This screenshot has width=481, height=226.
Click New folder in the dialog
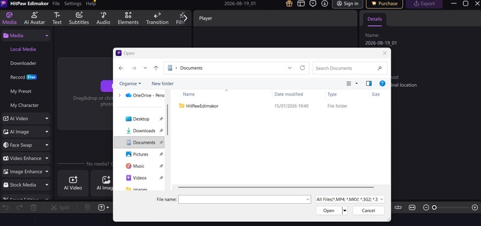(x=162, y=84)
